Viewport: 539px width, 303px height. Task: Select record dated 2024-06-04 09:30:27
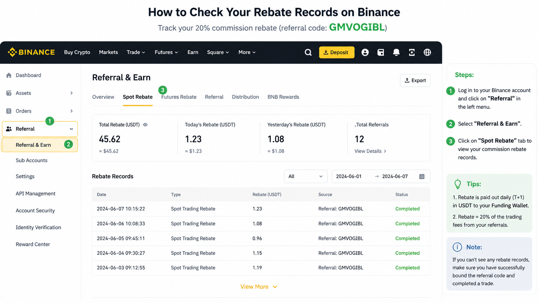click(x=261, y=253)
